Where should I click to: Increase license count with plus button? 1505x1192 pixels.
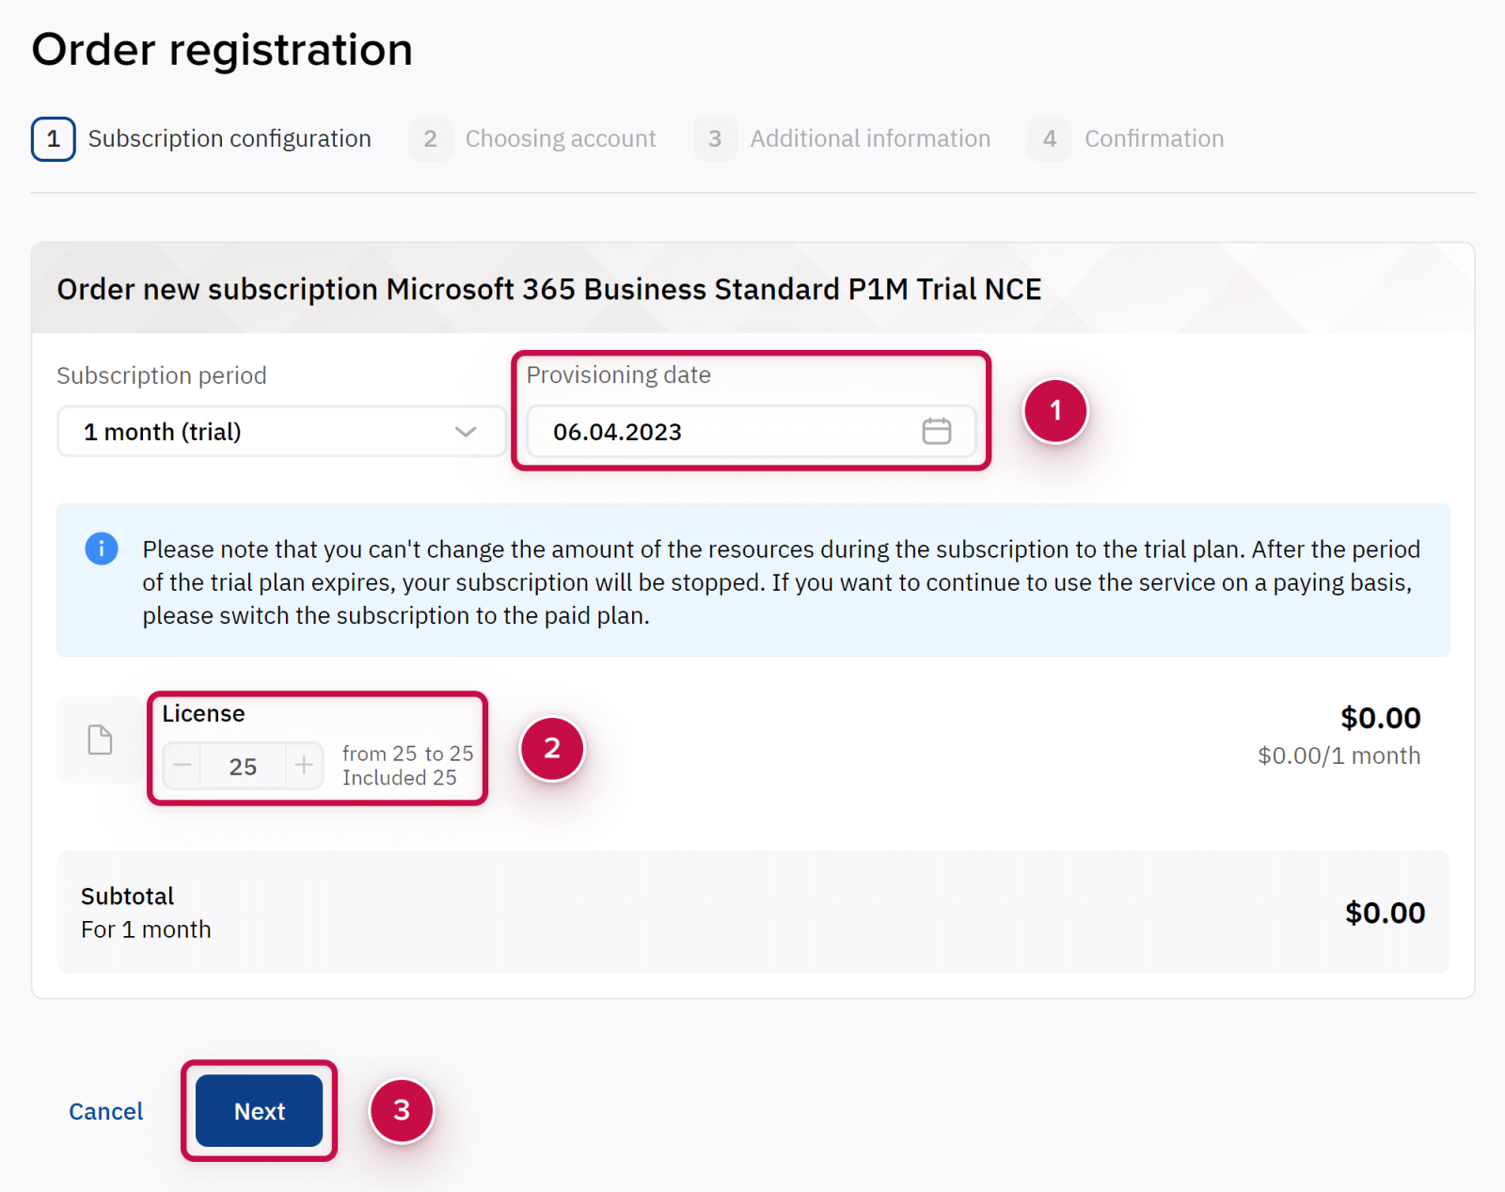(x=304, y=766)
